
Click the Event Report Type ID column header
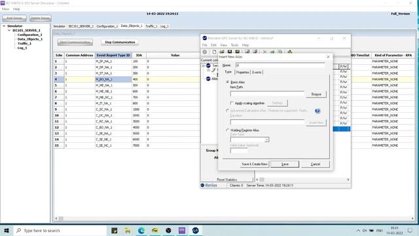pyautogui.click(x=113, y=55)
